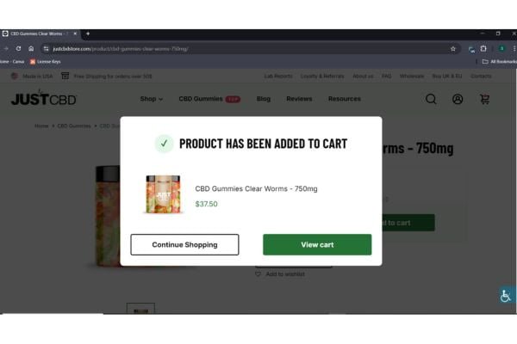Go to the Reviews page
The width and height of the screenshot is (517, 344).
click(x=299, y=99)
